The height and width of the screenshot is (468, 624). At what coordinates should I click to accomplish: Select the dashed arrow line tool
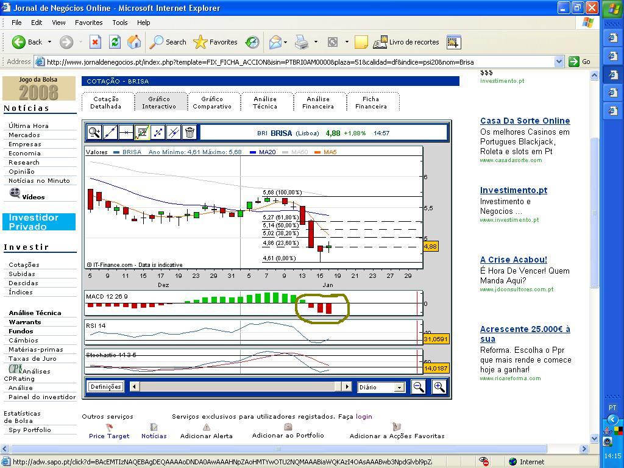click(158, 132)
